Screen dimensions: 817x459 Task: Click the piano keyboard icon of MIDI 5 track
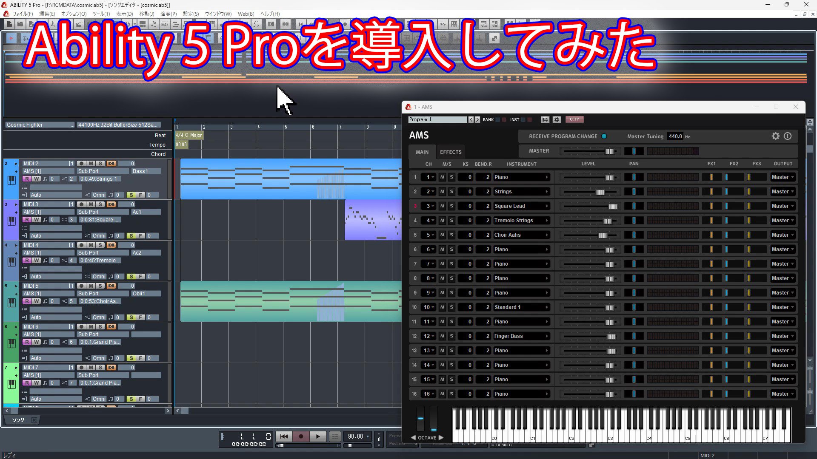click(11, 303)
